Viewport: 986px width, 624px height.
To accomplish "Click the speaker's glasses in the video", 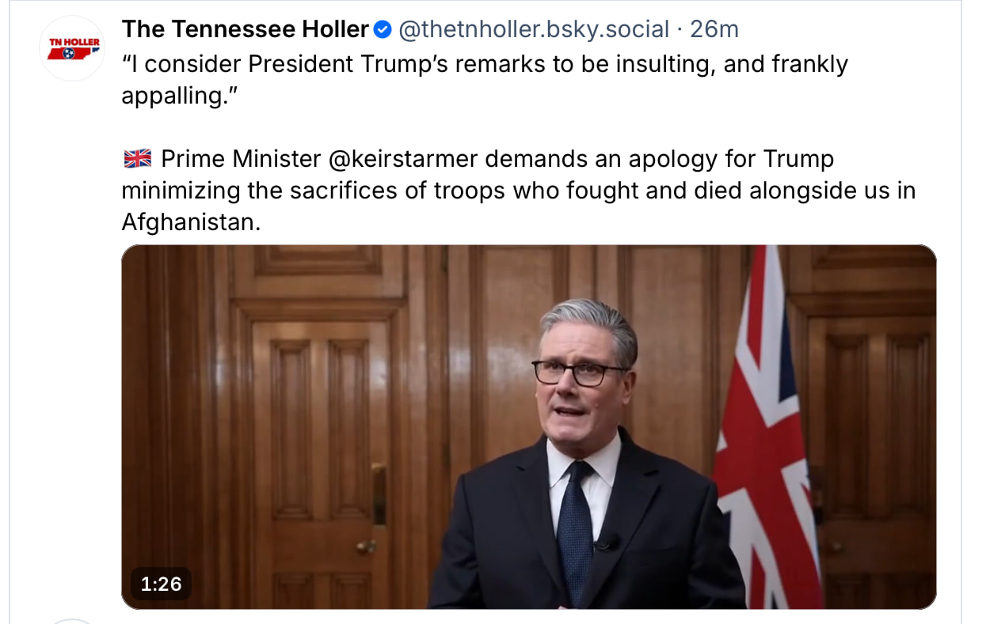I will point(578,373).
